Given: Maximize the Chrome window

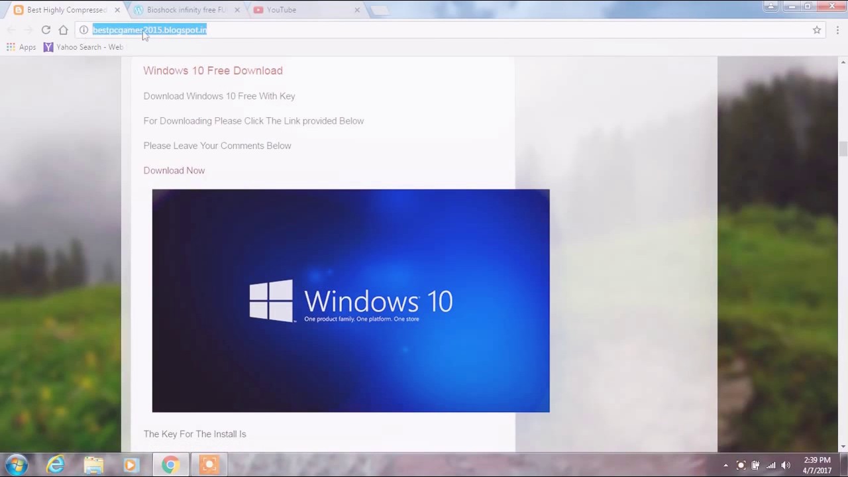Looking at the screenshot, I should point(808,6).
